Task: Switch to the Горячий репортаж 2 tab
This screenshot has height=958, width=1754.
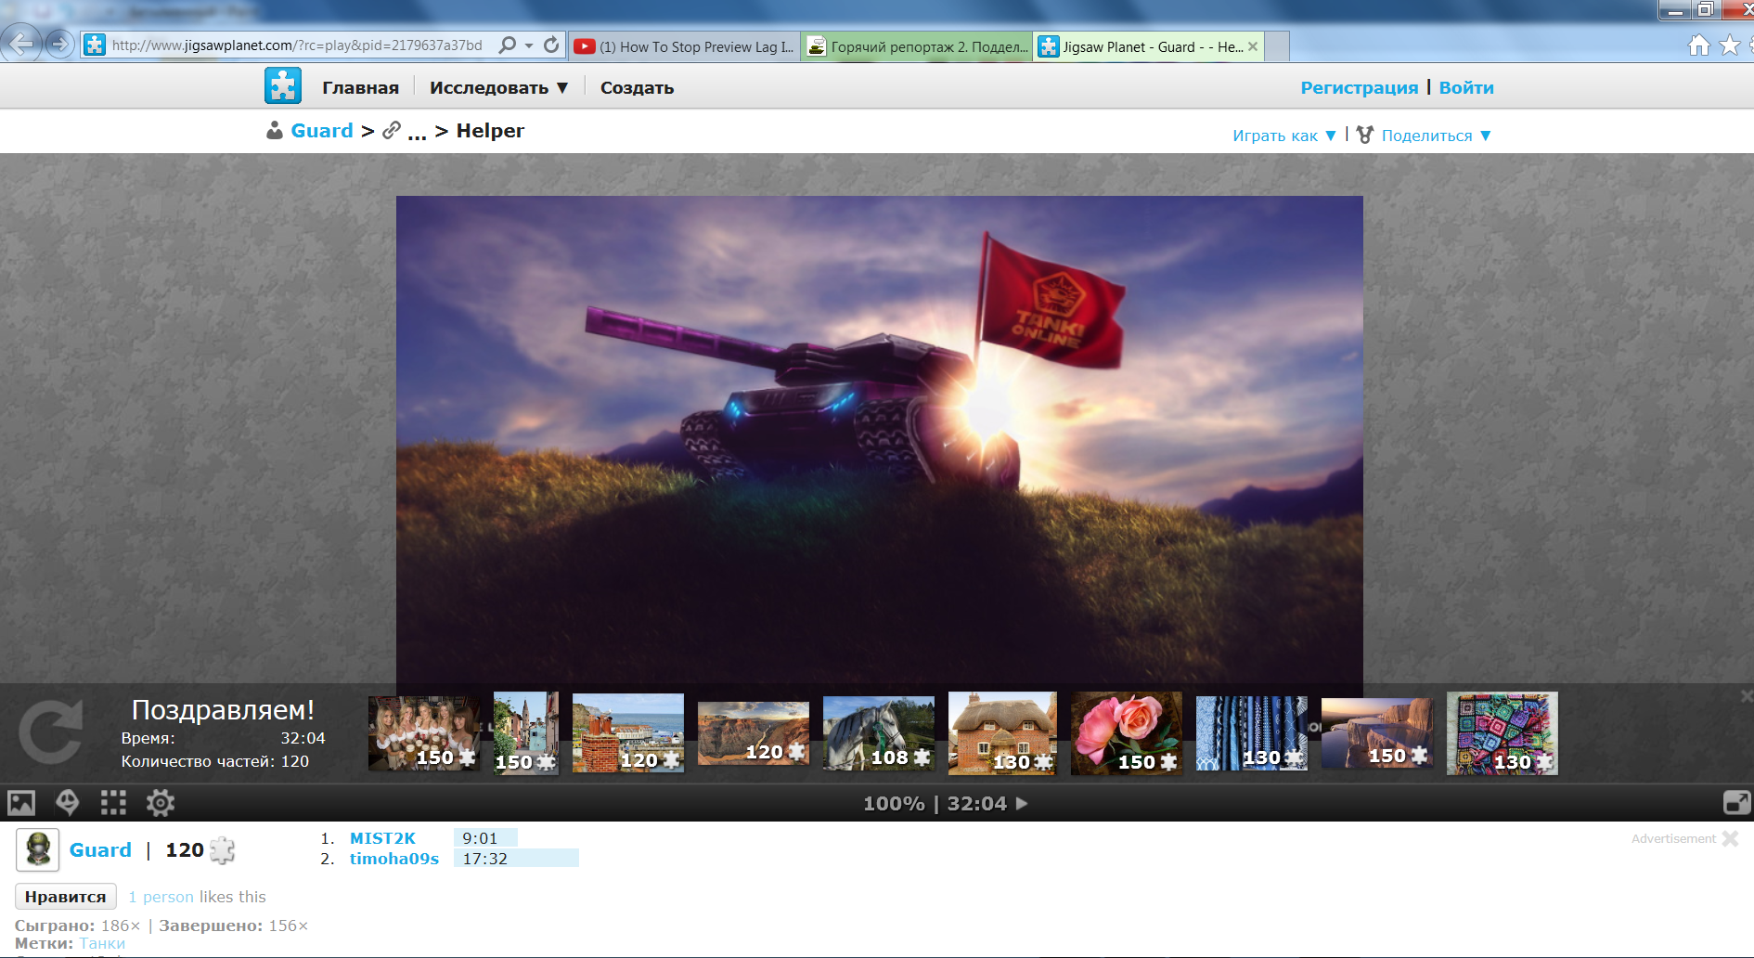Action: (x=917, y=46)
